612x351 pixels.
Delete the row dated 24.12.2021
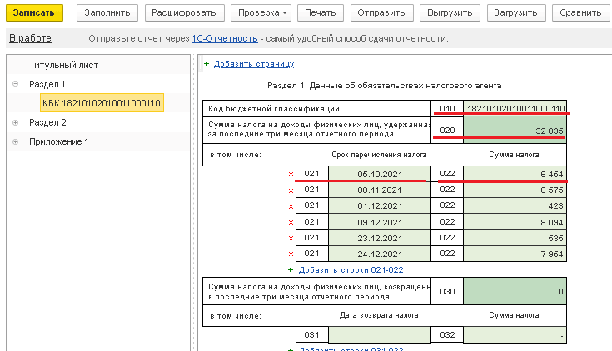pyautogui.click(x=291, y=254)
